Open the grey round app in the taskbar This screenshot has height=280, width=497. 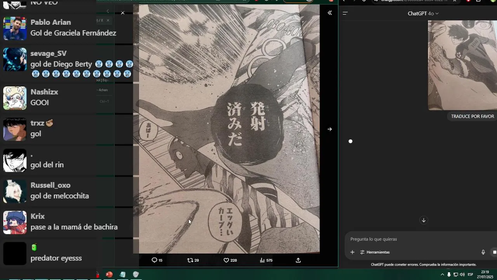tap(136, 275)
